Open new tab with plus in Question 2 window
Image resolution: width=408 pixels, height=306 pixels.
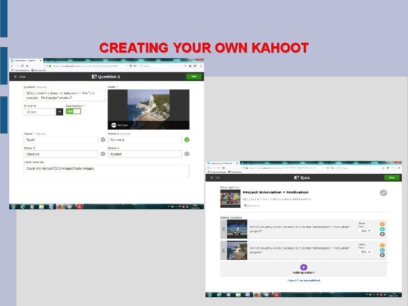[x=46, y=60]
